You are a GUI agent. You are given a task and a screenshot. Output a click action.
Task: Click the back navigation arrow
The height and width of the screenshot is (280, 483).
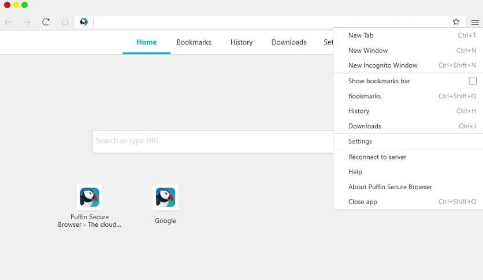point(8,22)
